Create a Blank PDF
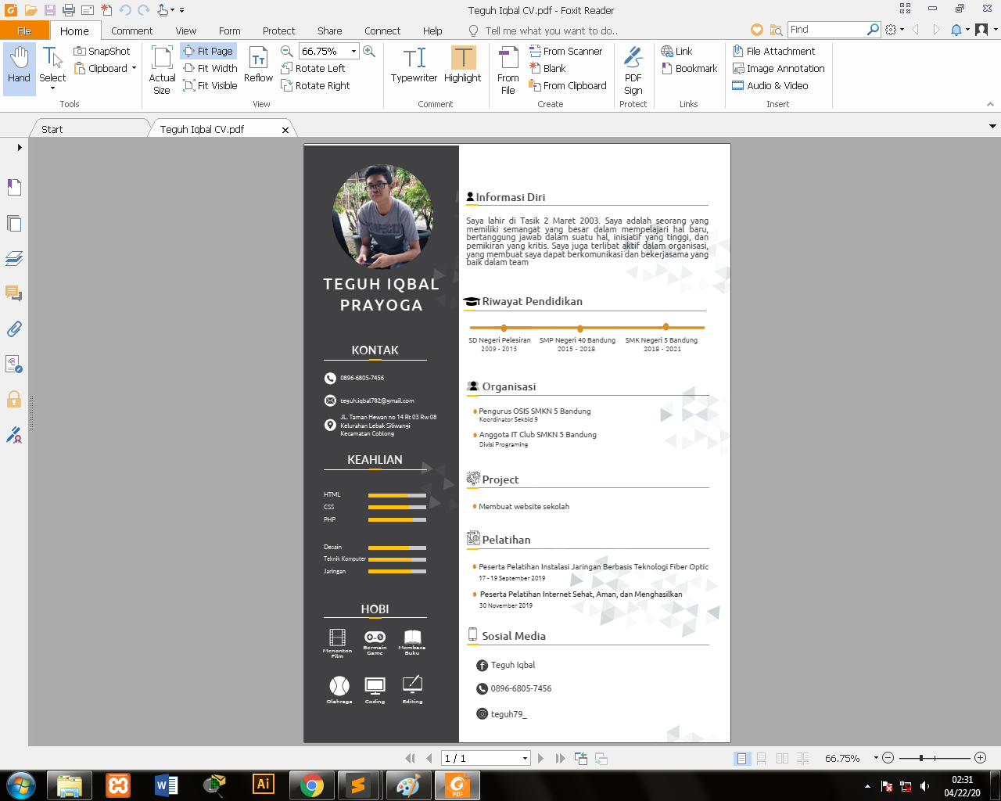The image size is (1001, 801). 547,68
